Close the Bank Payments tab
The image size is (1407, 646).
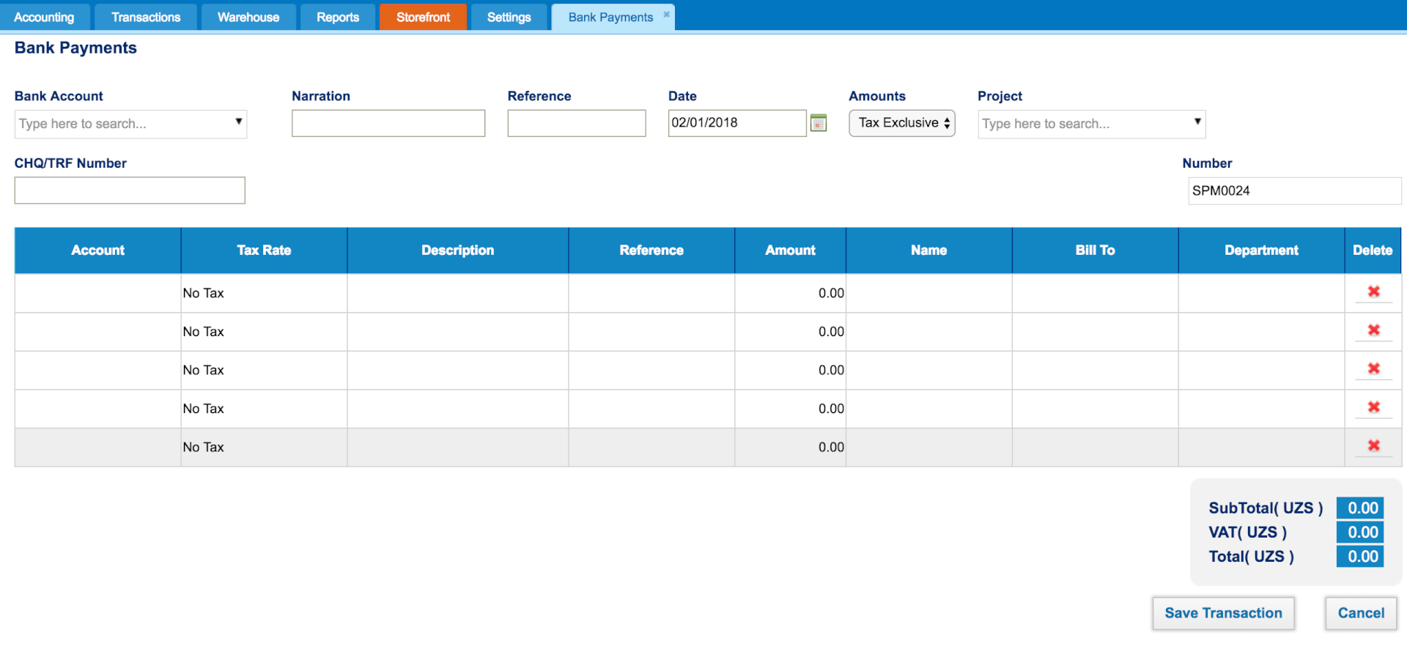click(x=666, y=14)
